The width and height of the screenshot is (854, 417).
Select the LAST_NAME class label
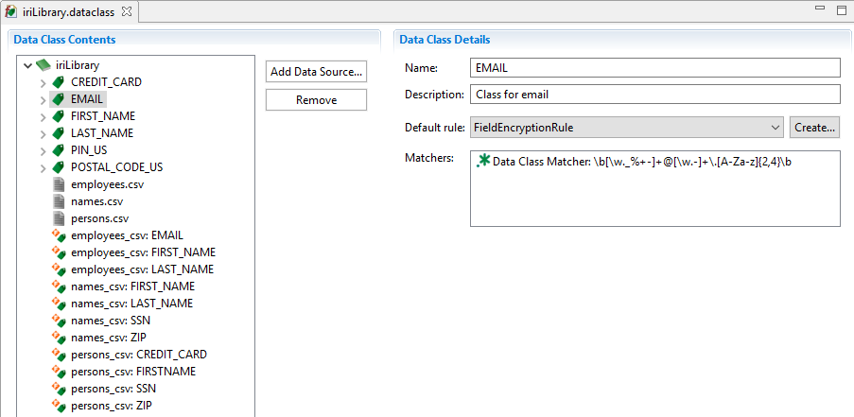click(x=102, y=132)
